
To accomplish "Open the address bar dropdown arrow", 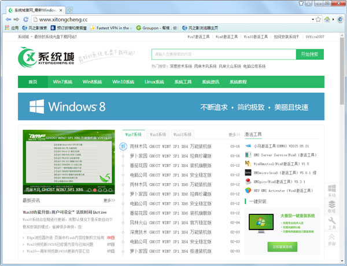I will [x=313, y=20].
